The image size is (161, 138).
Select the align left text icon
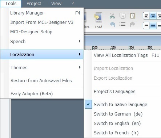click(x=146, y=16)
